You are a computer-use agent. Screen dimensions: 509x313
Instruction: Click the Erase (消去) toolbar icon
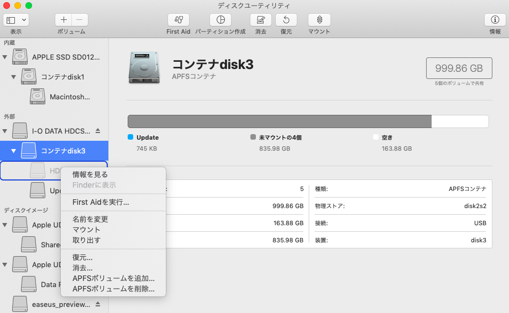tap(261, 19)
